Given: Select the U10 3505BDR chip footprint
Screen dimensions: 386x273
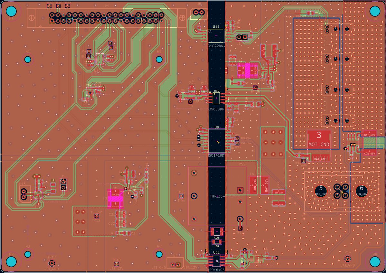Looking at the screenshot, I should 216,98.
